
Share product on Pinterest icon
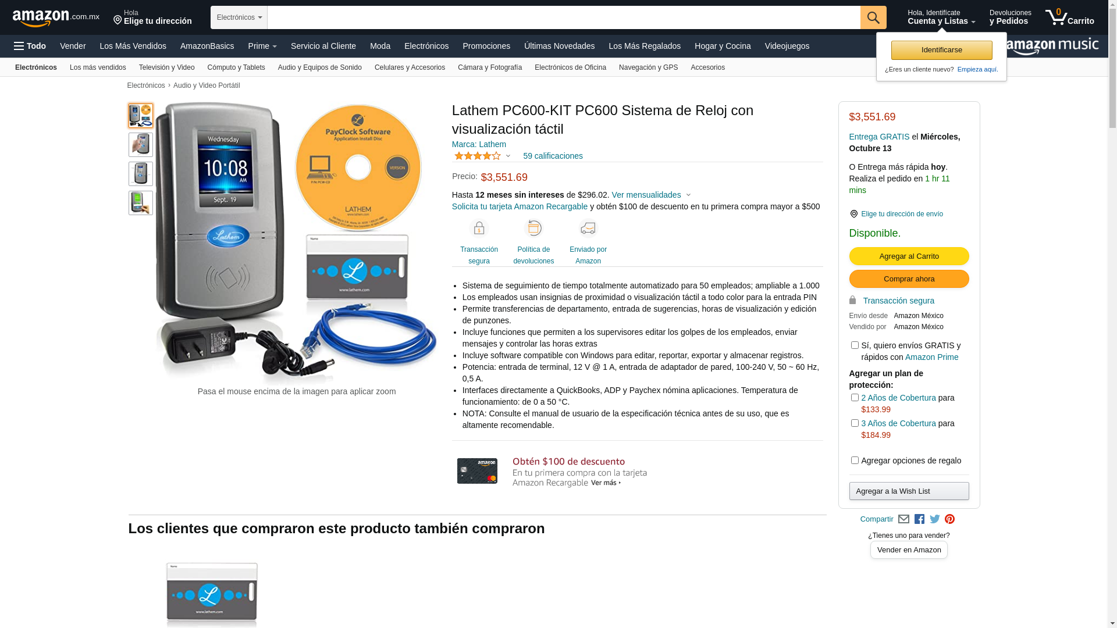(x=949, y=519)
